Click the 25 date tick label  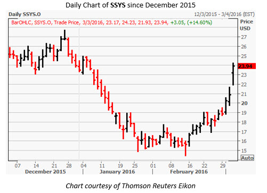click(135, 166)
